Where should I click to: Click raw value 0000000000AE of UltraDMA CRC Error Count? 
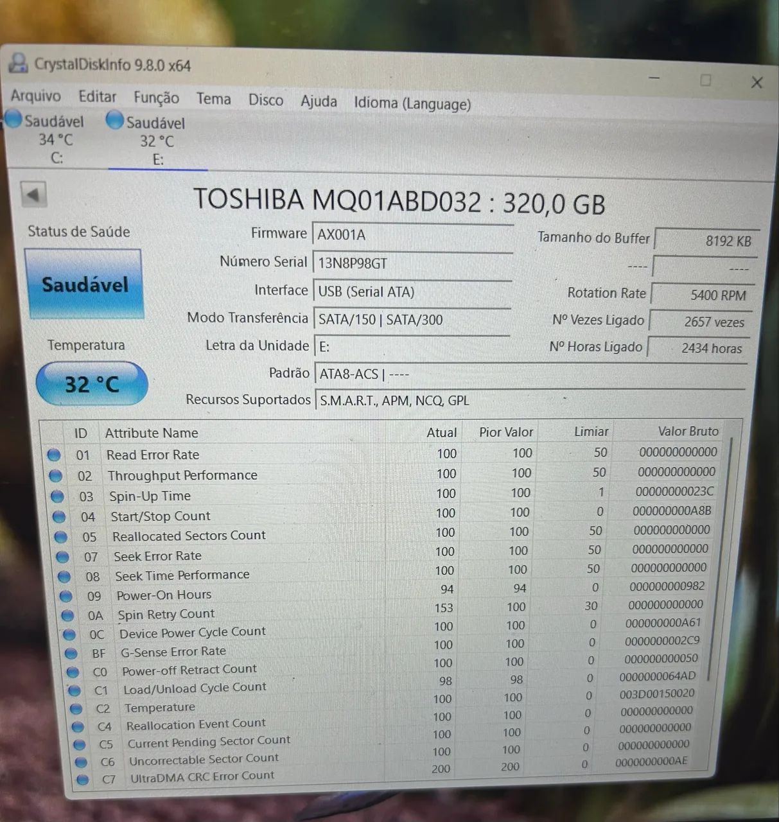pos(651,762)
